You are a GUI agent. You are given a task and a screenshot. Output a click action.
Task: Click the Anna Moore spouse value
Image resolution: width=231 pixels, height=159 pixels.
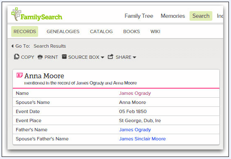(132, 102)
